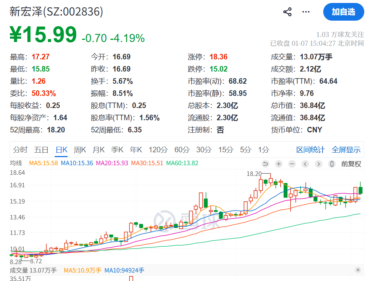Click 市盈率(TTM) value 64.64
The width and height of the screenshot is (372, 281).
click(x=328, y=81)
